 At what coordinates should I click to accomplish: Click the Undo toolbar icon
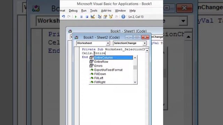click(x=63, y=17)
